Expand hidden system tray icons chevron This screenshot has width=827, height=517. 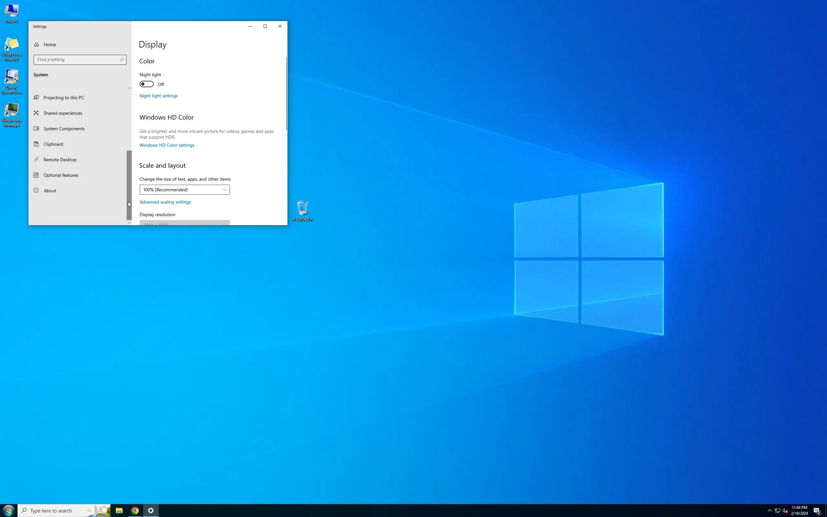pos(769,511)
